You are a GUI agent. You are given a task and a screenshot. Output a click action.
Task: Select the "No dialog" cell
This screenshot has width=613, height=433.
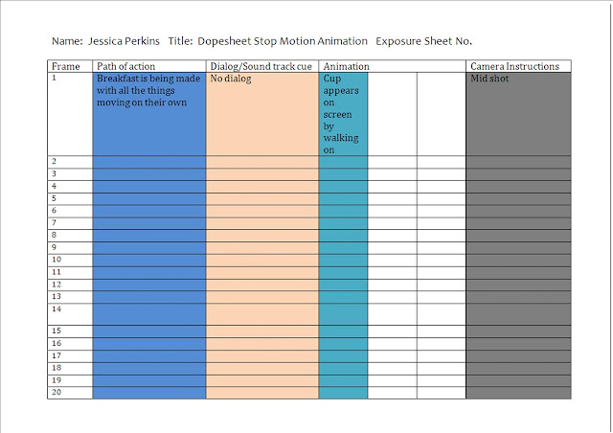click(x=231, y=79)
